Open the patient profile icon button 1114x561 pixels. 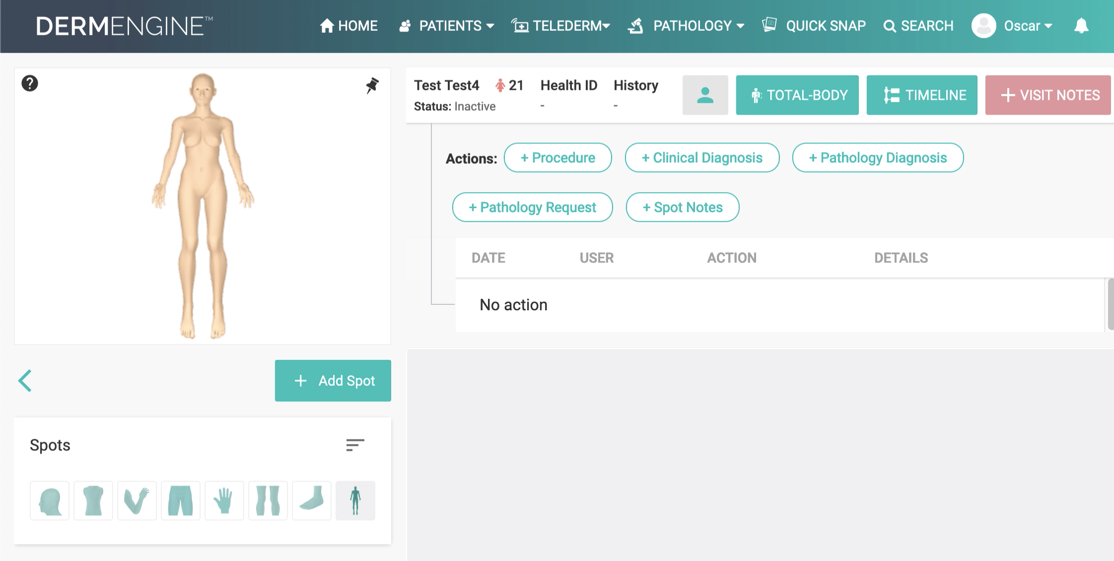[x=705, y=95]
